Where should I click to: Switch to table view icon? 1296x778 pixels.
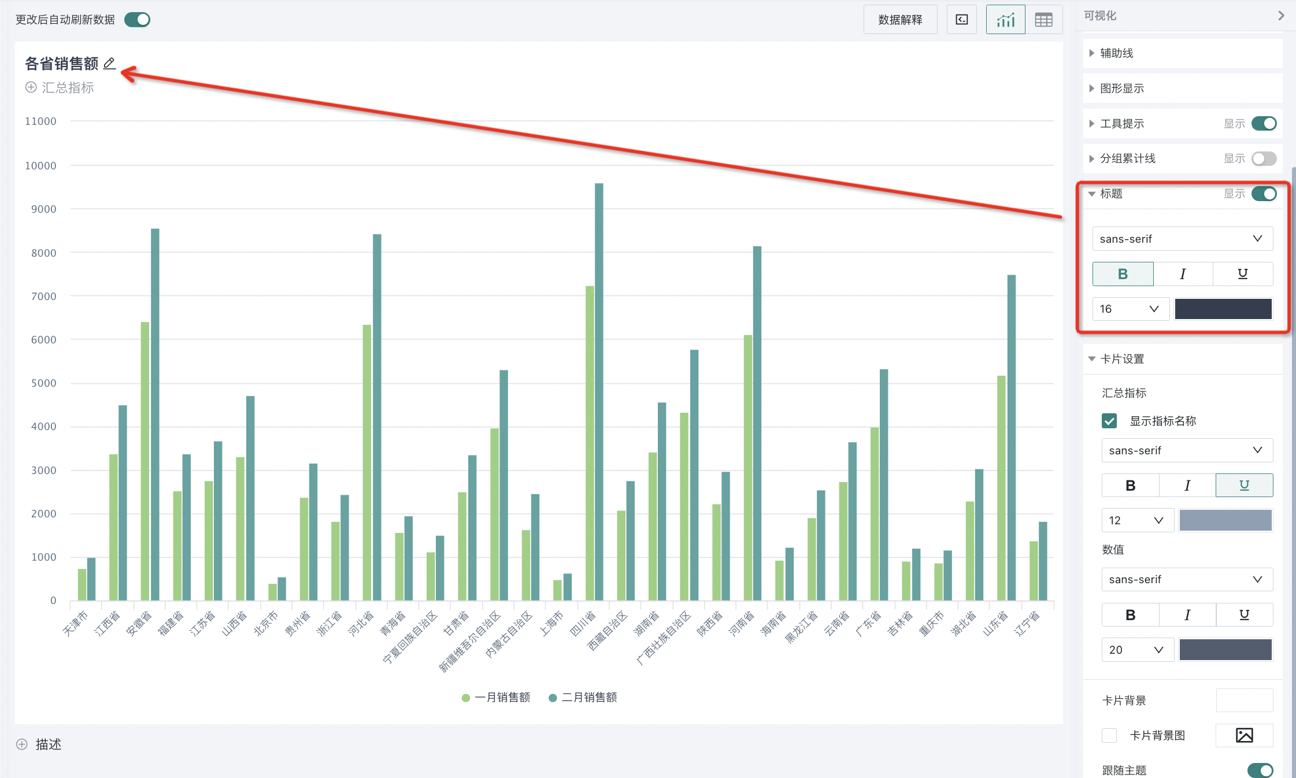pos(1043,20)
